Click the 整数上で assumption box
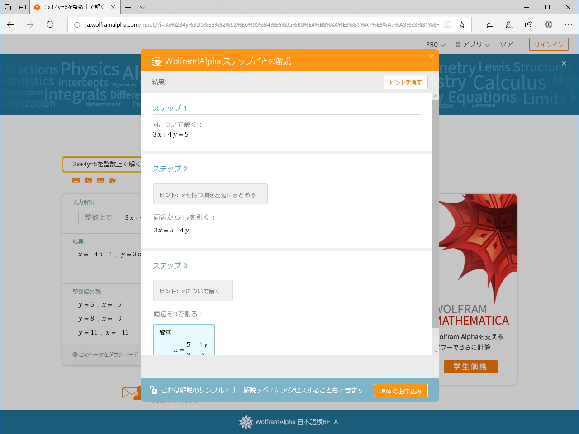The width and height of the screenshot is (579, 434). click(x=99, y=217)
